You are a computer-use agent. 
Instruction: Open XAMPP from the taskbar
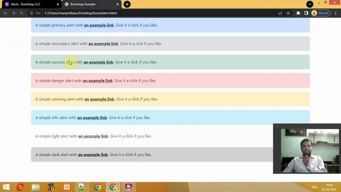[67, 187]
